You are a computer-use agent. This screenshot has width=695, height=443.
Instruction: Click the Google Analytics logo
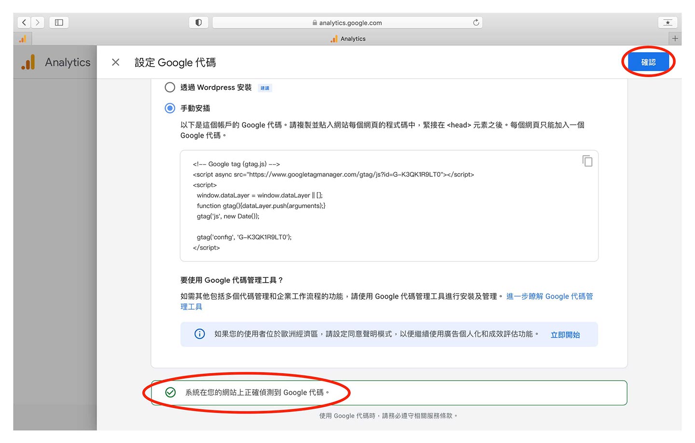(x=28, y=62)
